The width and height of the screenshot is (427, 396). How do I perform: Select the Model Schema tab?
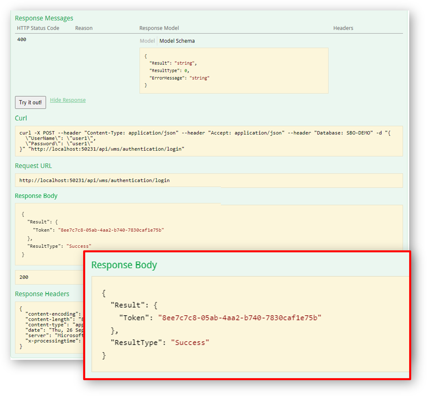click(177, 41)
